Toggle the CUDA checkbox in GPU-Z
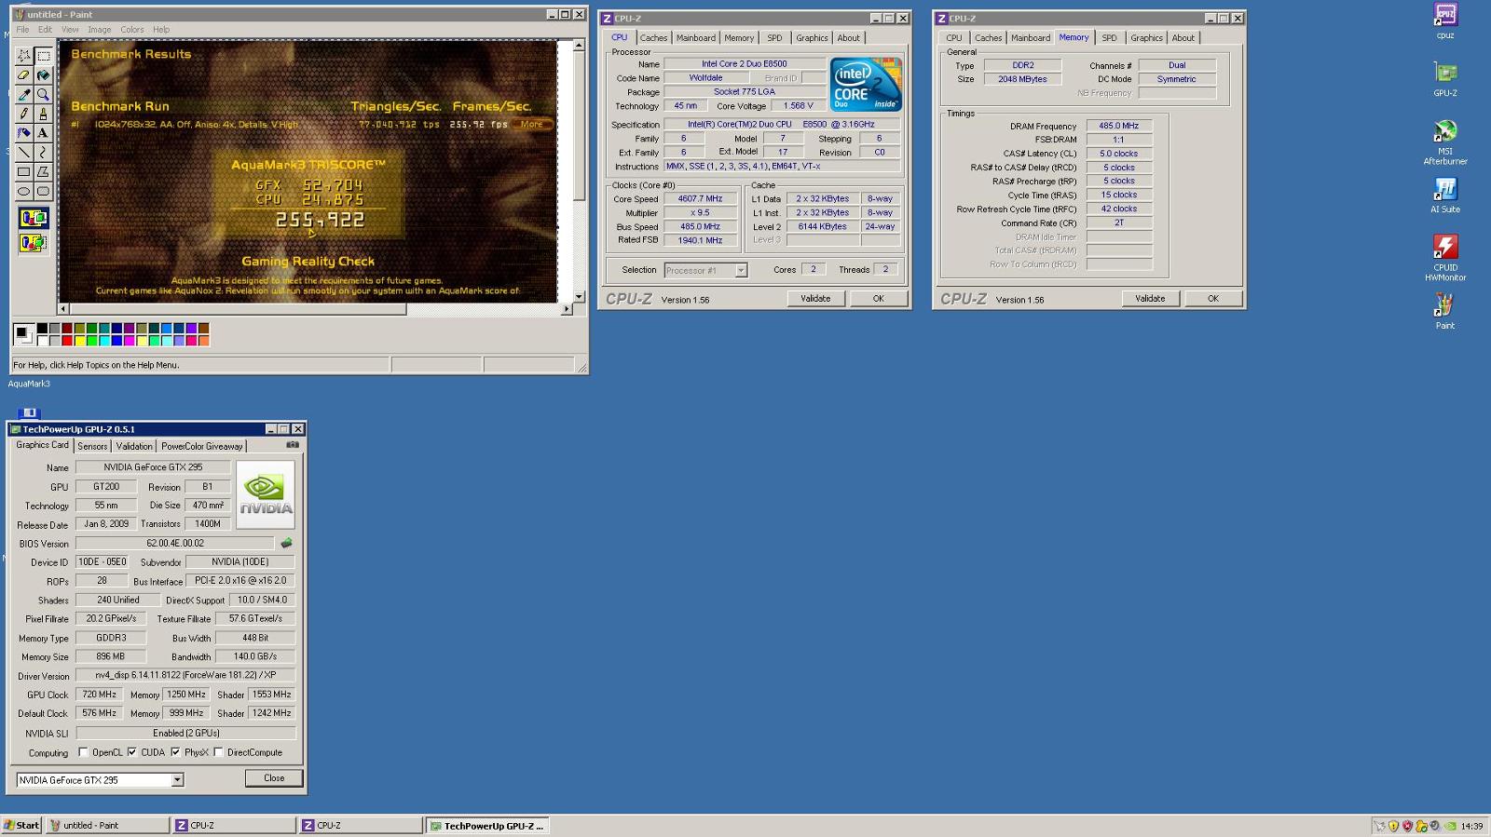Viewport: 1491px width, 837px height. coord(132,752)
